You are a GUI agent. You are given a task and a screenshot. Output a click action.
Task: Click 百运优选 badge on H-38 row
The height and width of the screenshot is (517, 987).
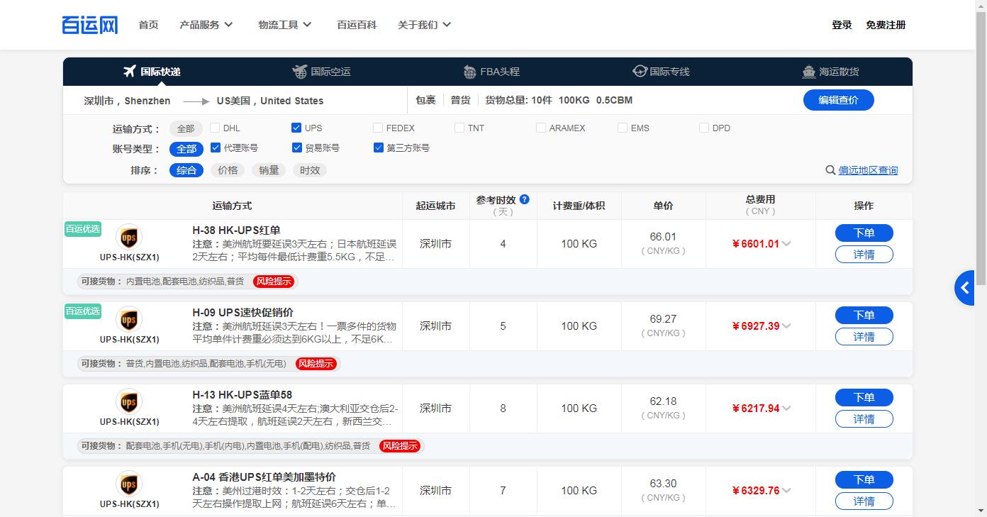click(x=83, y=229)
